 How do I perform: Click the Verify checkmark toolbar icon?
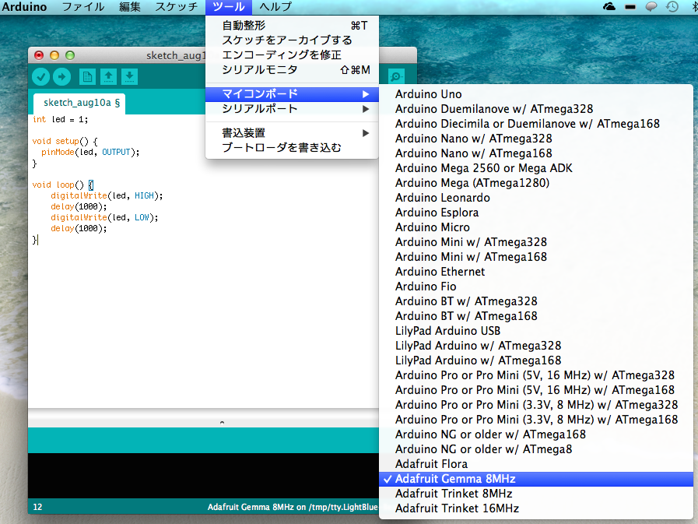click(41, 76)
